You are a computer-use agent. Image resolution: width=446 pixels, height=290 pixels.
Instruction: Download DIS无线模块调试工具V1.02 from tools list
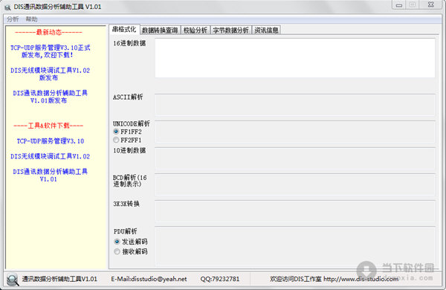(50, 156)
